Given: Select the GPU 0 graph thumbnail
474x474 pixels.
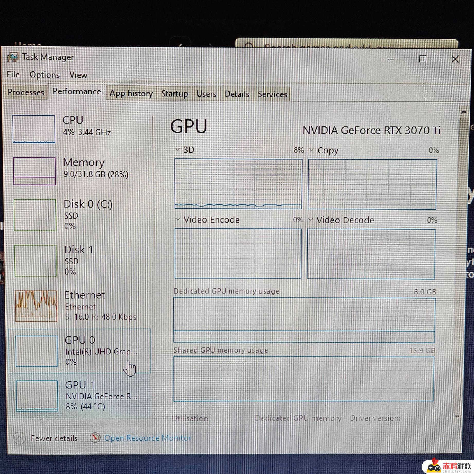Looking at the screenshot, I should click(37, 351).
